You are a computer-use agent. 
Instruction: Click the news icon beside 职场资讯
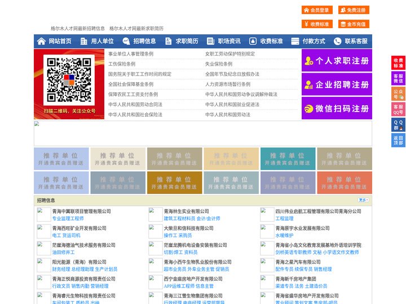pyautogui.click(x=210, y=41)
